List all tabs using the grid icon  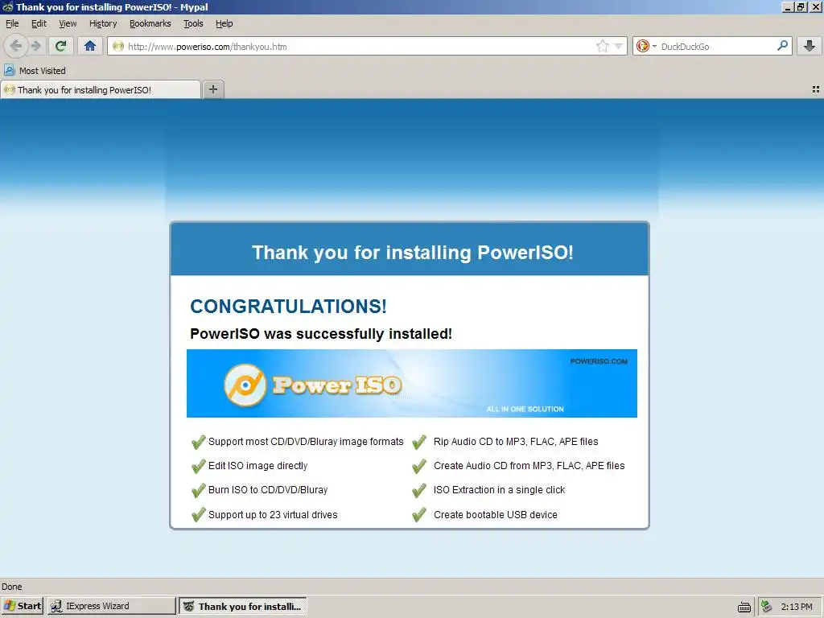(x=816, y=90)
